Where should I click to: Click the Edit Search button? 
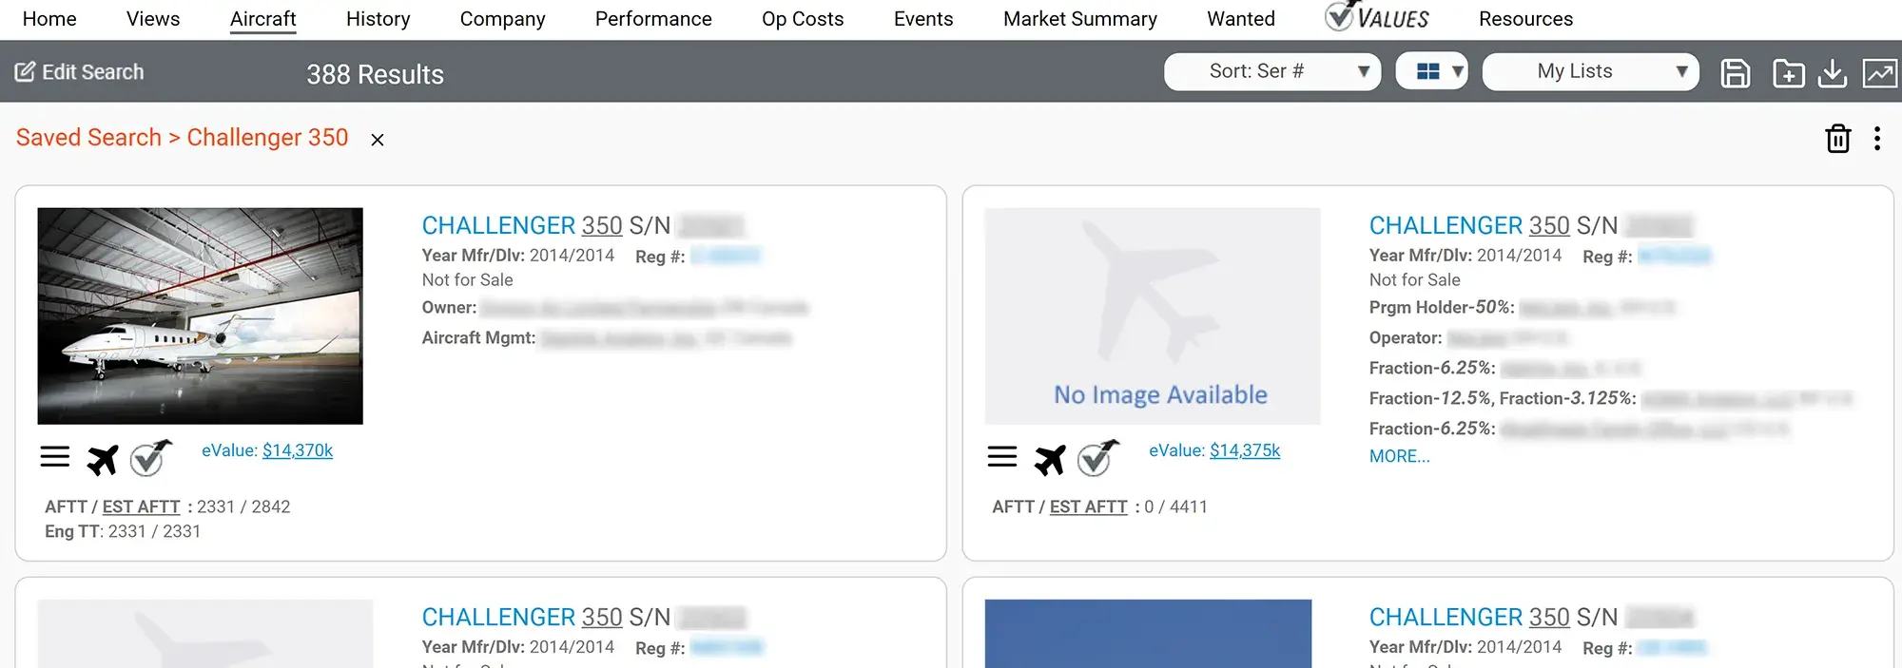80,72
